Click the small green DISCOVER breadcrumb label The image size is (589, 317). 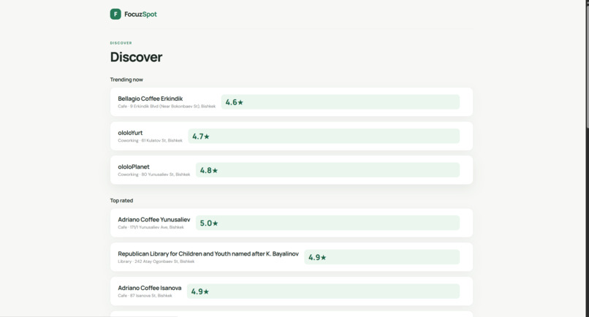(121, 43)
